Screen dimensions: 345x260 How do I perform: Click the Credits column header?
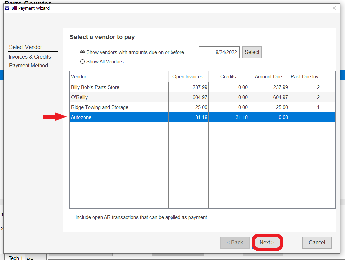pyautogui.click(x=228, y=77)
